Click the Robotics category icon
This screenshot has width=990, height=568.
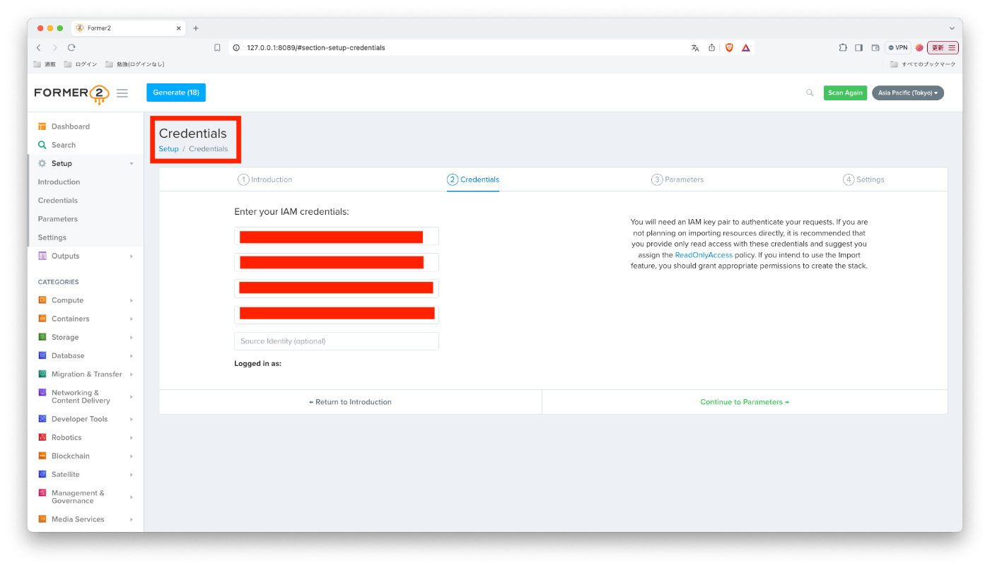[x=42, y=437]
